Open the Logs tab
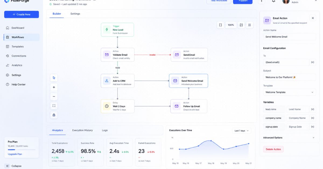The image size is (323, 169). click(105, 130)
